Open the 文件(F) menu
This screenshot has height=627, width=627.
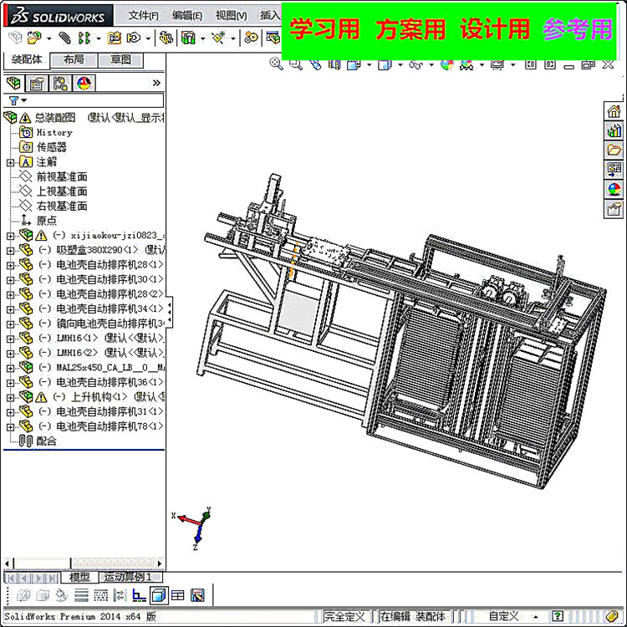(x=144, y=16)
